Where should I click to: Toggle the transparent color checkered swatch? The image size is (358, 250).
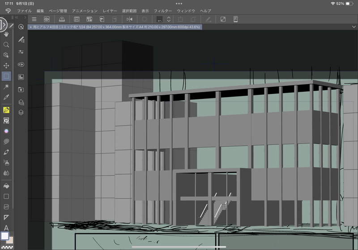coord(6,246)
